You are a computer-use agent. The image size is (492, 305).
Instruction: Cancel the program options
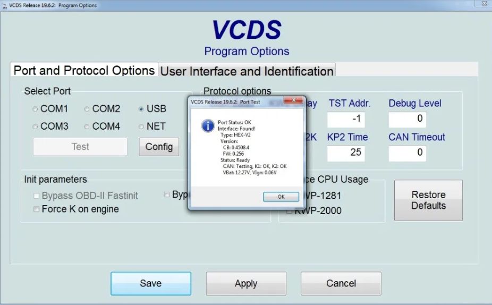(341, 283)
